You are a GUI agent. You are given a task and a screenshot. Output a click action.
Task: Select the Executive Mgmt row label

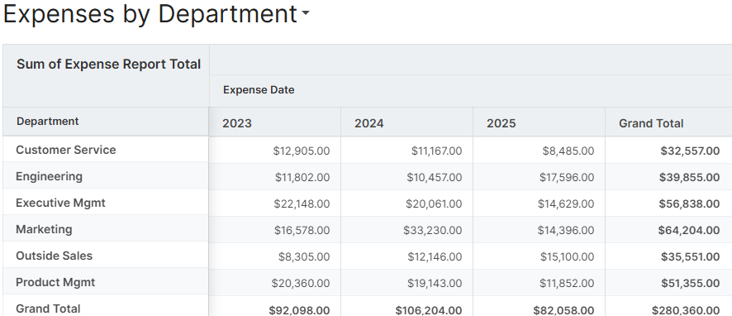106,203
